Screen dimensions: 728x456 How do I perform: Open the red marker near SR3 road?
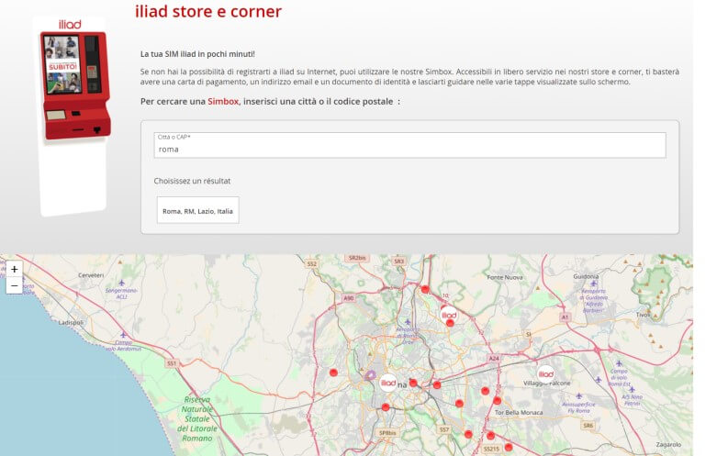[425, 289]
